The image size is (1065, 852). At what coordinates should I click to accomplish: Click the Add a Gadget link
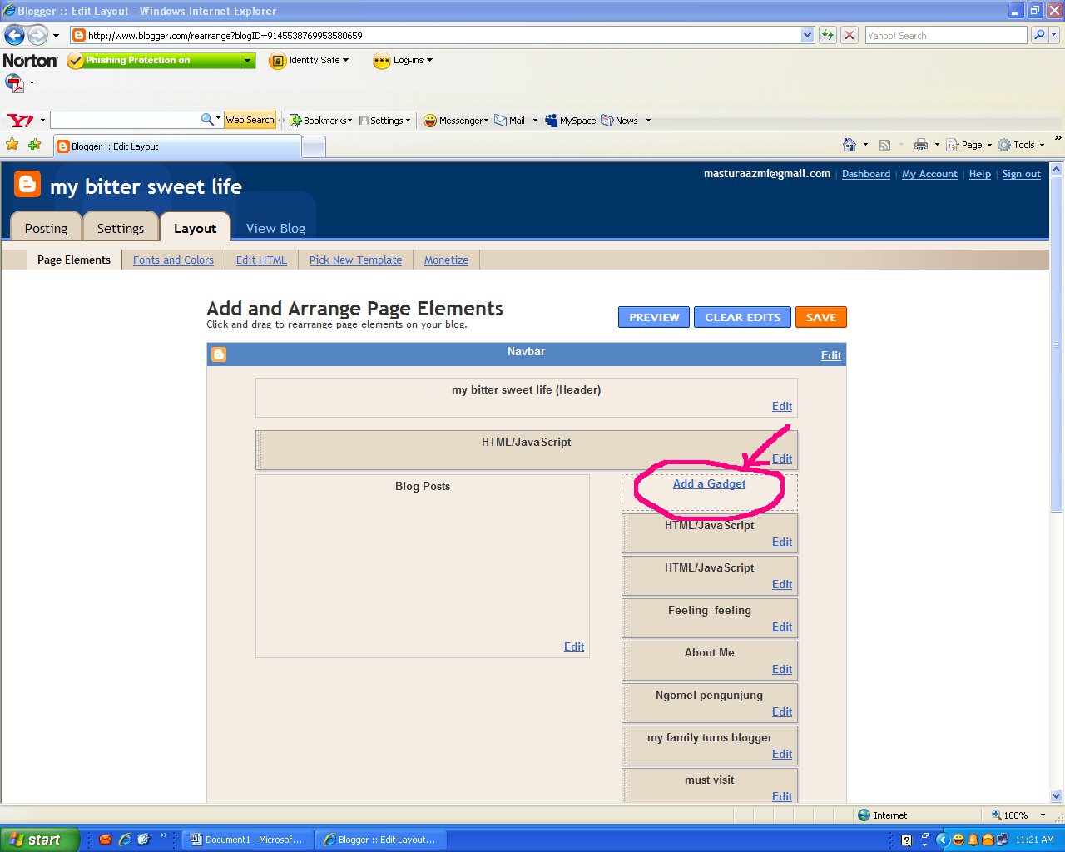[710, 483]
